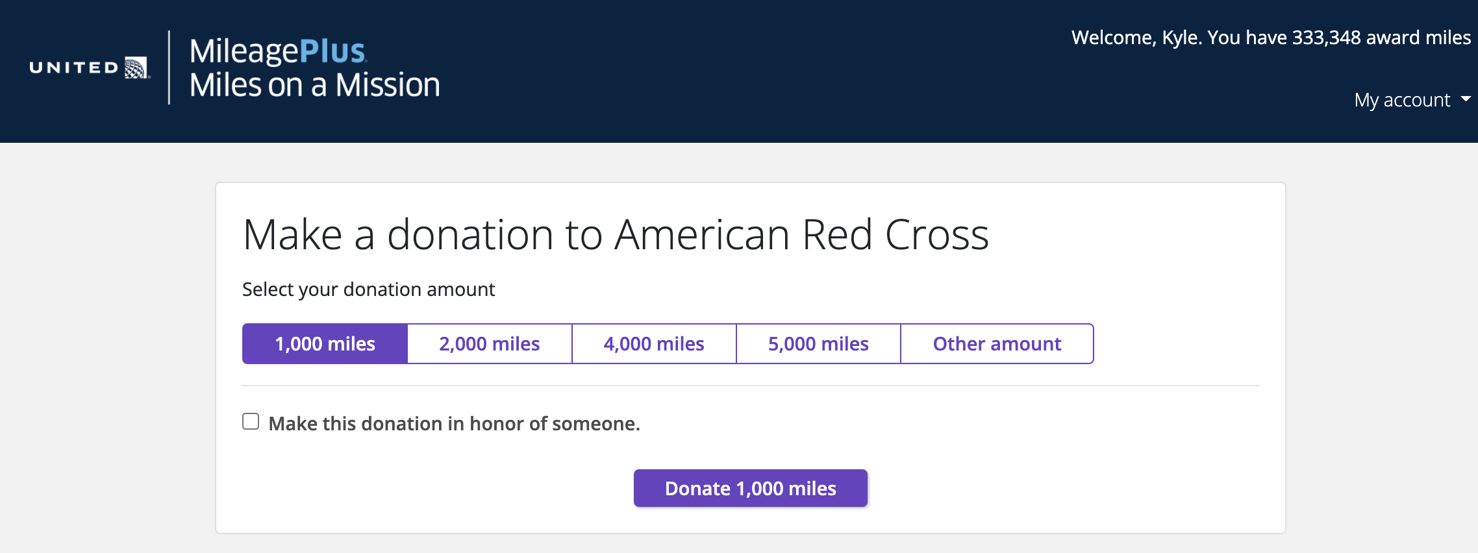Viewport: 1478px width, 553px height.
Task: Select the 2,000 miles donation option
Action: tap(490, 343)
